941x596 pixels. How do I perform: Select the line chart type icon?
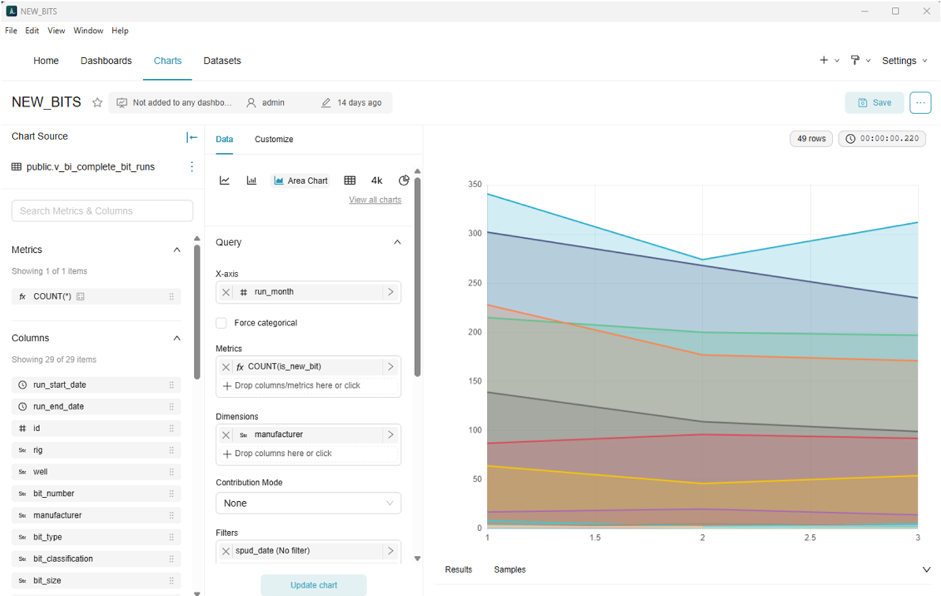pyautogui.click(x=224, y=181)
